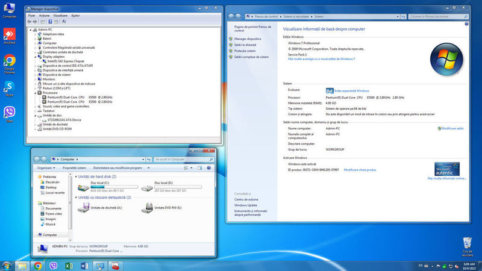The width and height of the screenshot is (482, 271).
Task: Click navigation pane scrollbar in explorer
Action: coord(70,203)
